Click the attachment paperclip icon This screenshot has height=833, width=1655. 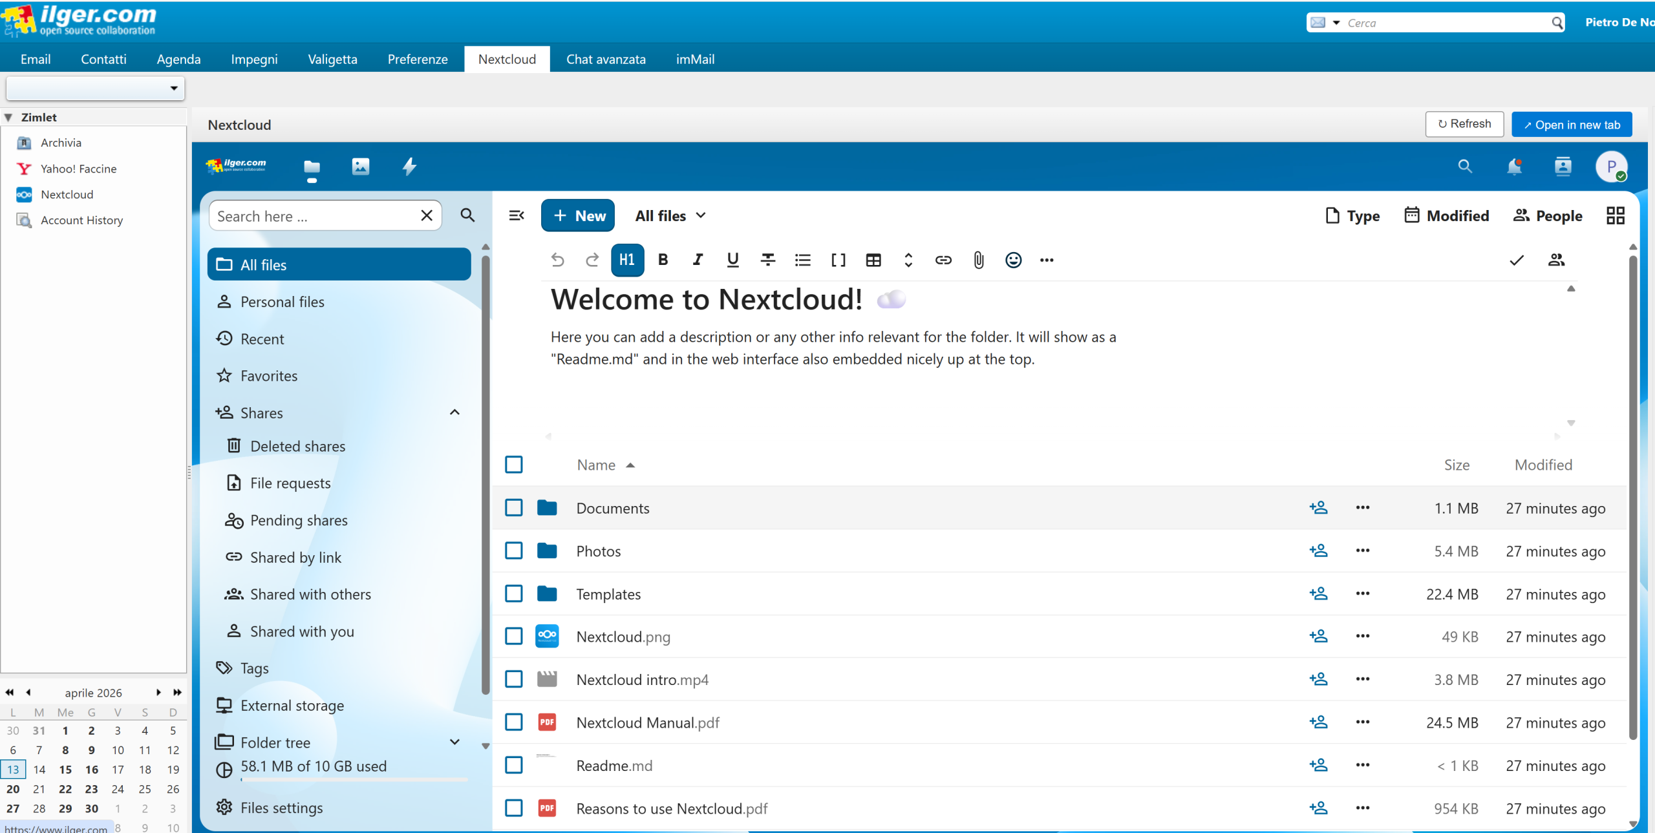coord(978,260)
